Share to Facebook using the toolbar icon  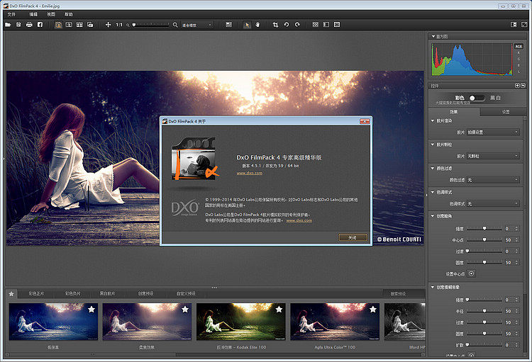(x=40, y=24)
